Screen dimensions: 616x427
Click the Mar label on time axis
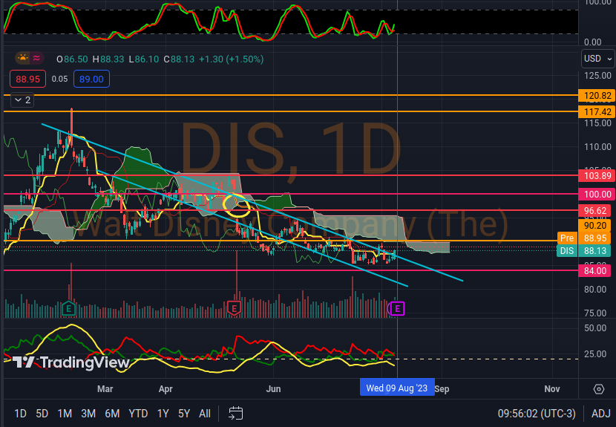pos(105,389)
